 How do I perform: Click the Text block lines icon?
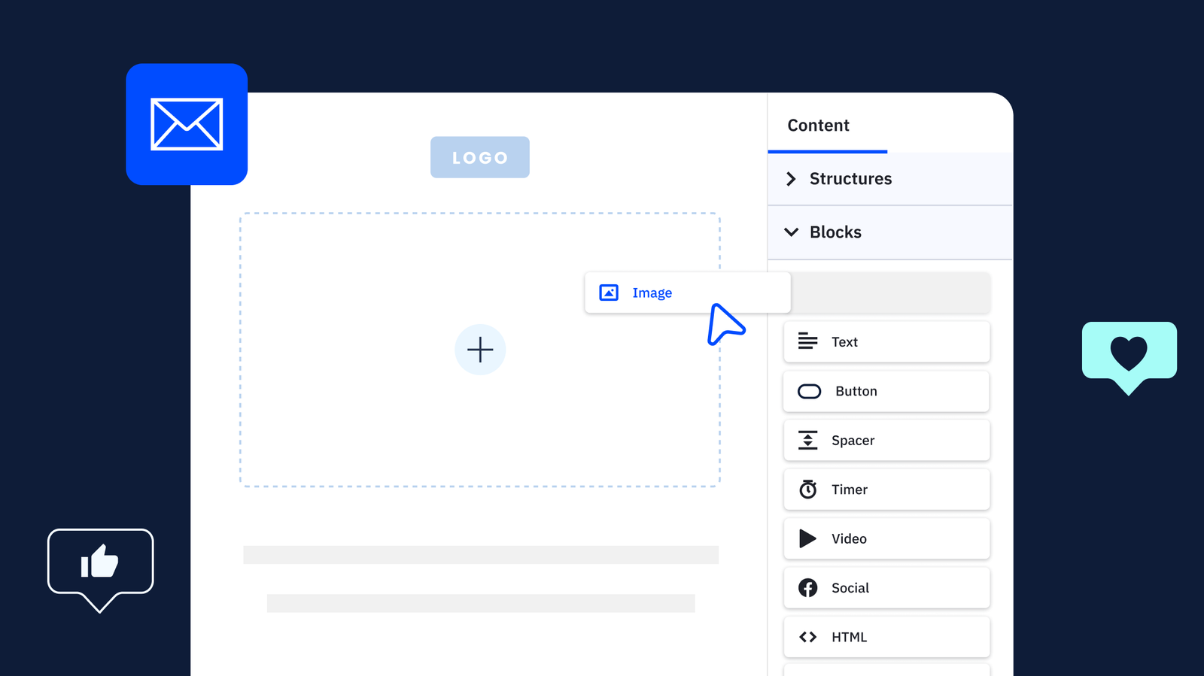point(807,341)
